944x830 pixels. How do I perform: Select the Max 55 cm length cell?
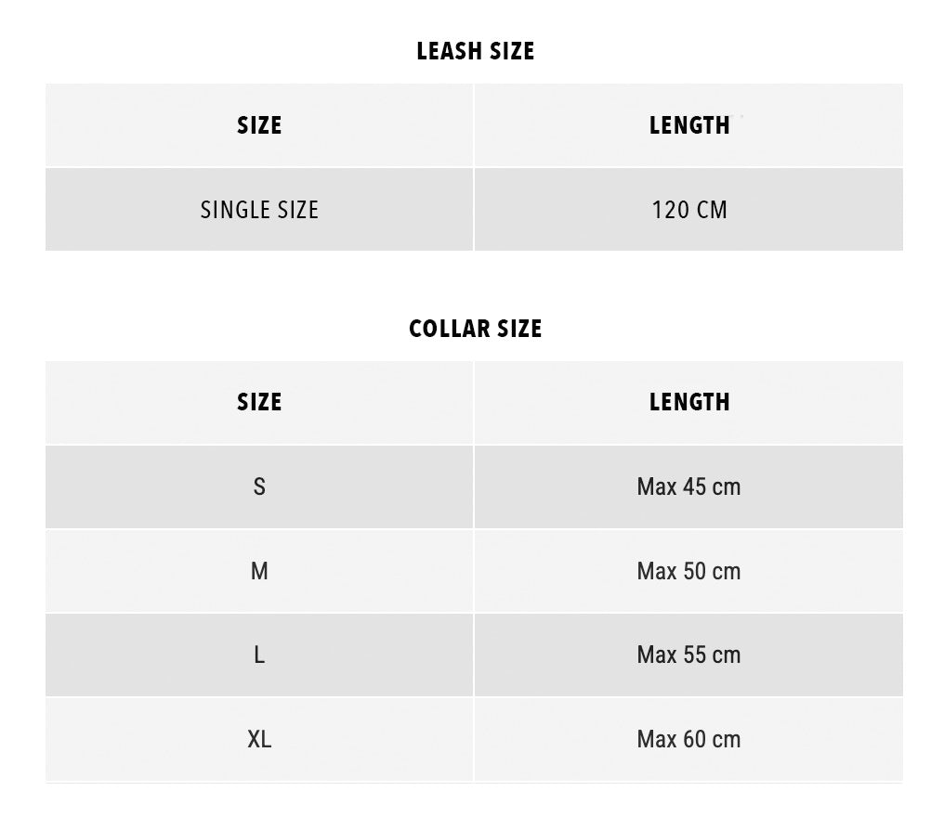(689, 655)
